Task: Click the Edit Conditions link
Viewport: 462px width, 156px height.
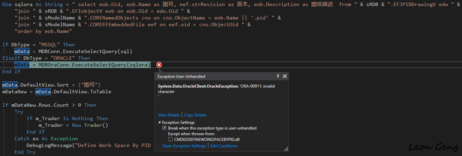Action: pos(224,146)
